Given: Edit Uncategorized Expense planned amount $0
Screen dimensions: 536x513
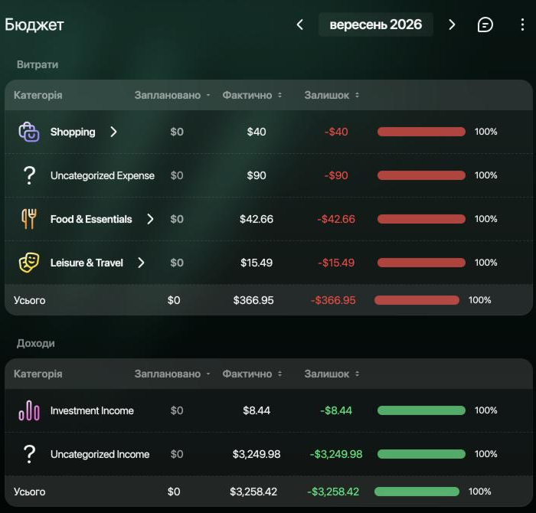Looking at the screenshot, I should [x=177, y=175].
